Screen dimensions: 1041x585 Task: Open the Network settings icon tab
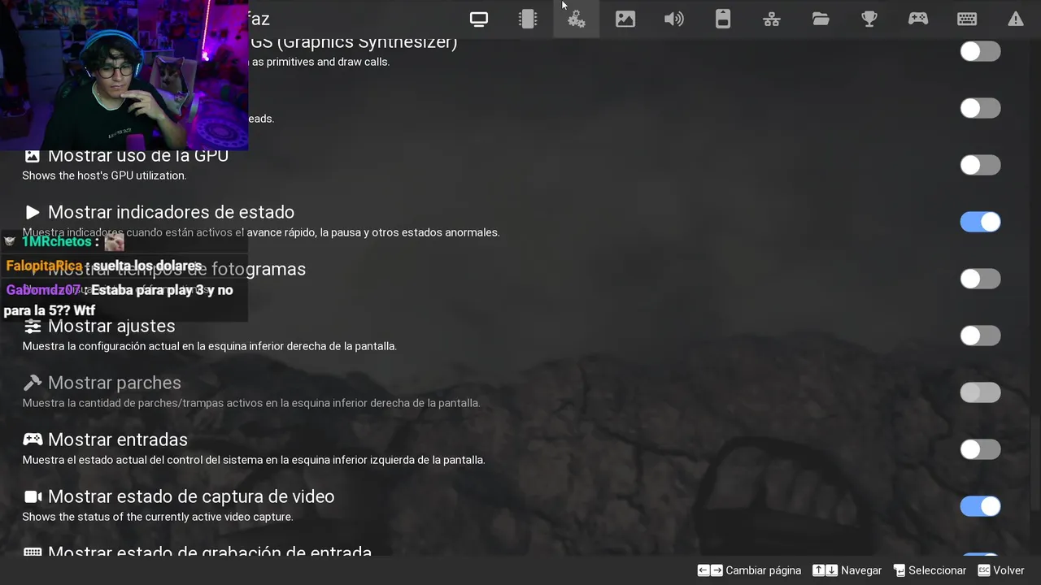pos(772,19)
